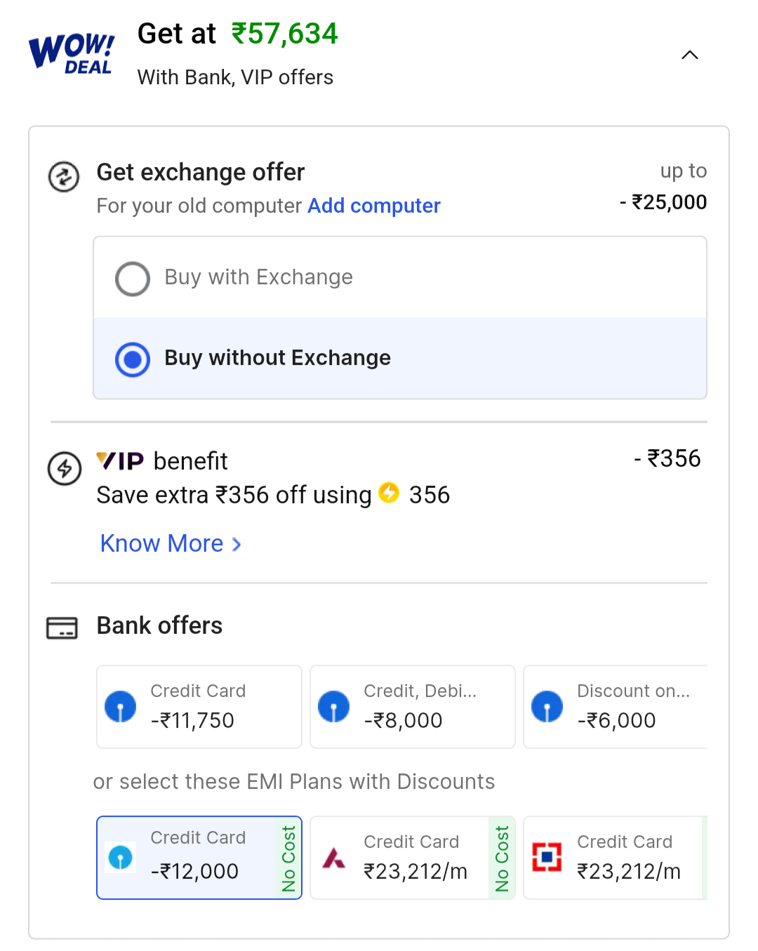Screen dimensions: 758x951
Task: Select HDFC Credit Card ₹23,212/m EMI plan
Action: (x=616, y=857)
